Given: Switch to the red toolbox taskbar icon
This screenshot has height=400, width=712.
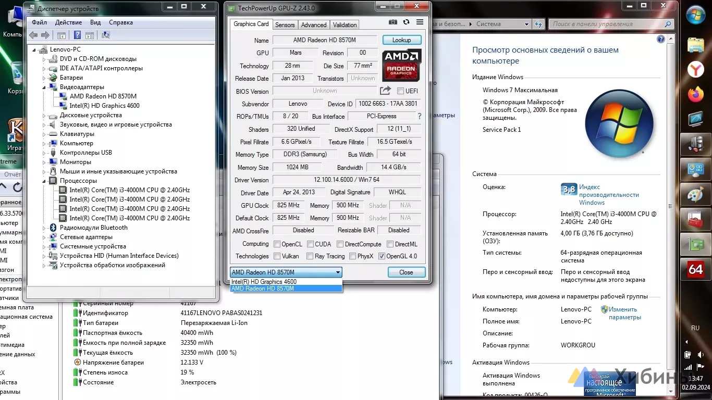Looking at the screenshot, I should tap(696, 219).
